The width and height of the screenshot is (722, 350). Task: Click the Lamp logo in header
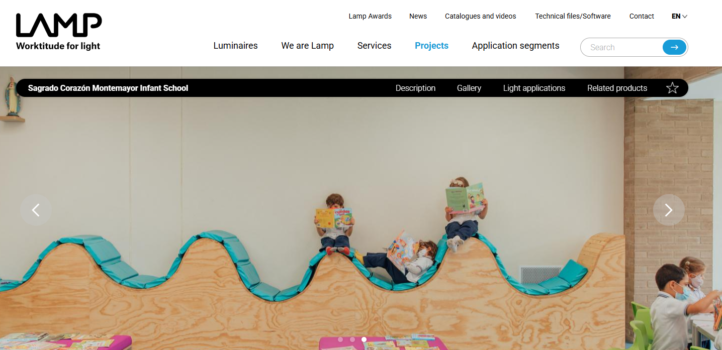pos(59,31)
